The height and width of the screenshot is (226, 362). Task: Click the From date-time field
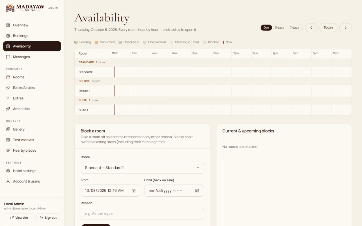tap(110, 191)
